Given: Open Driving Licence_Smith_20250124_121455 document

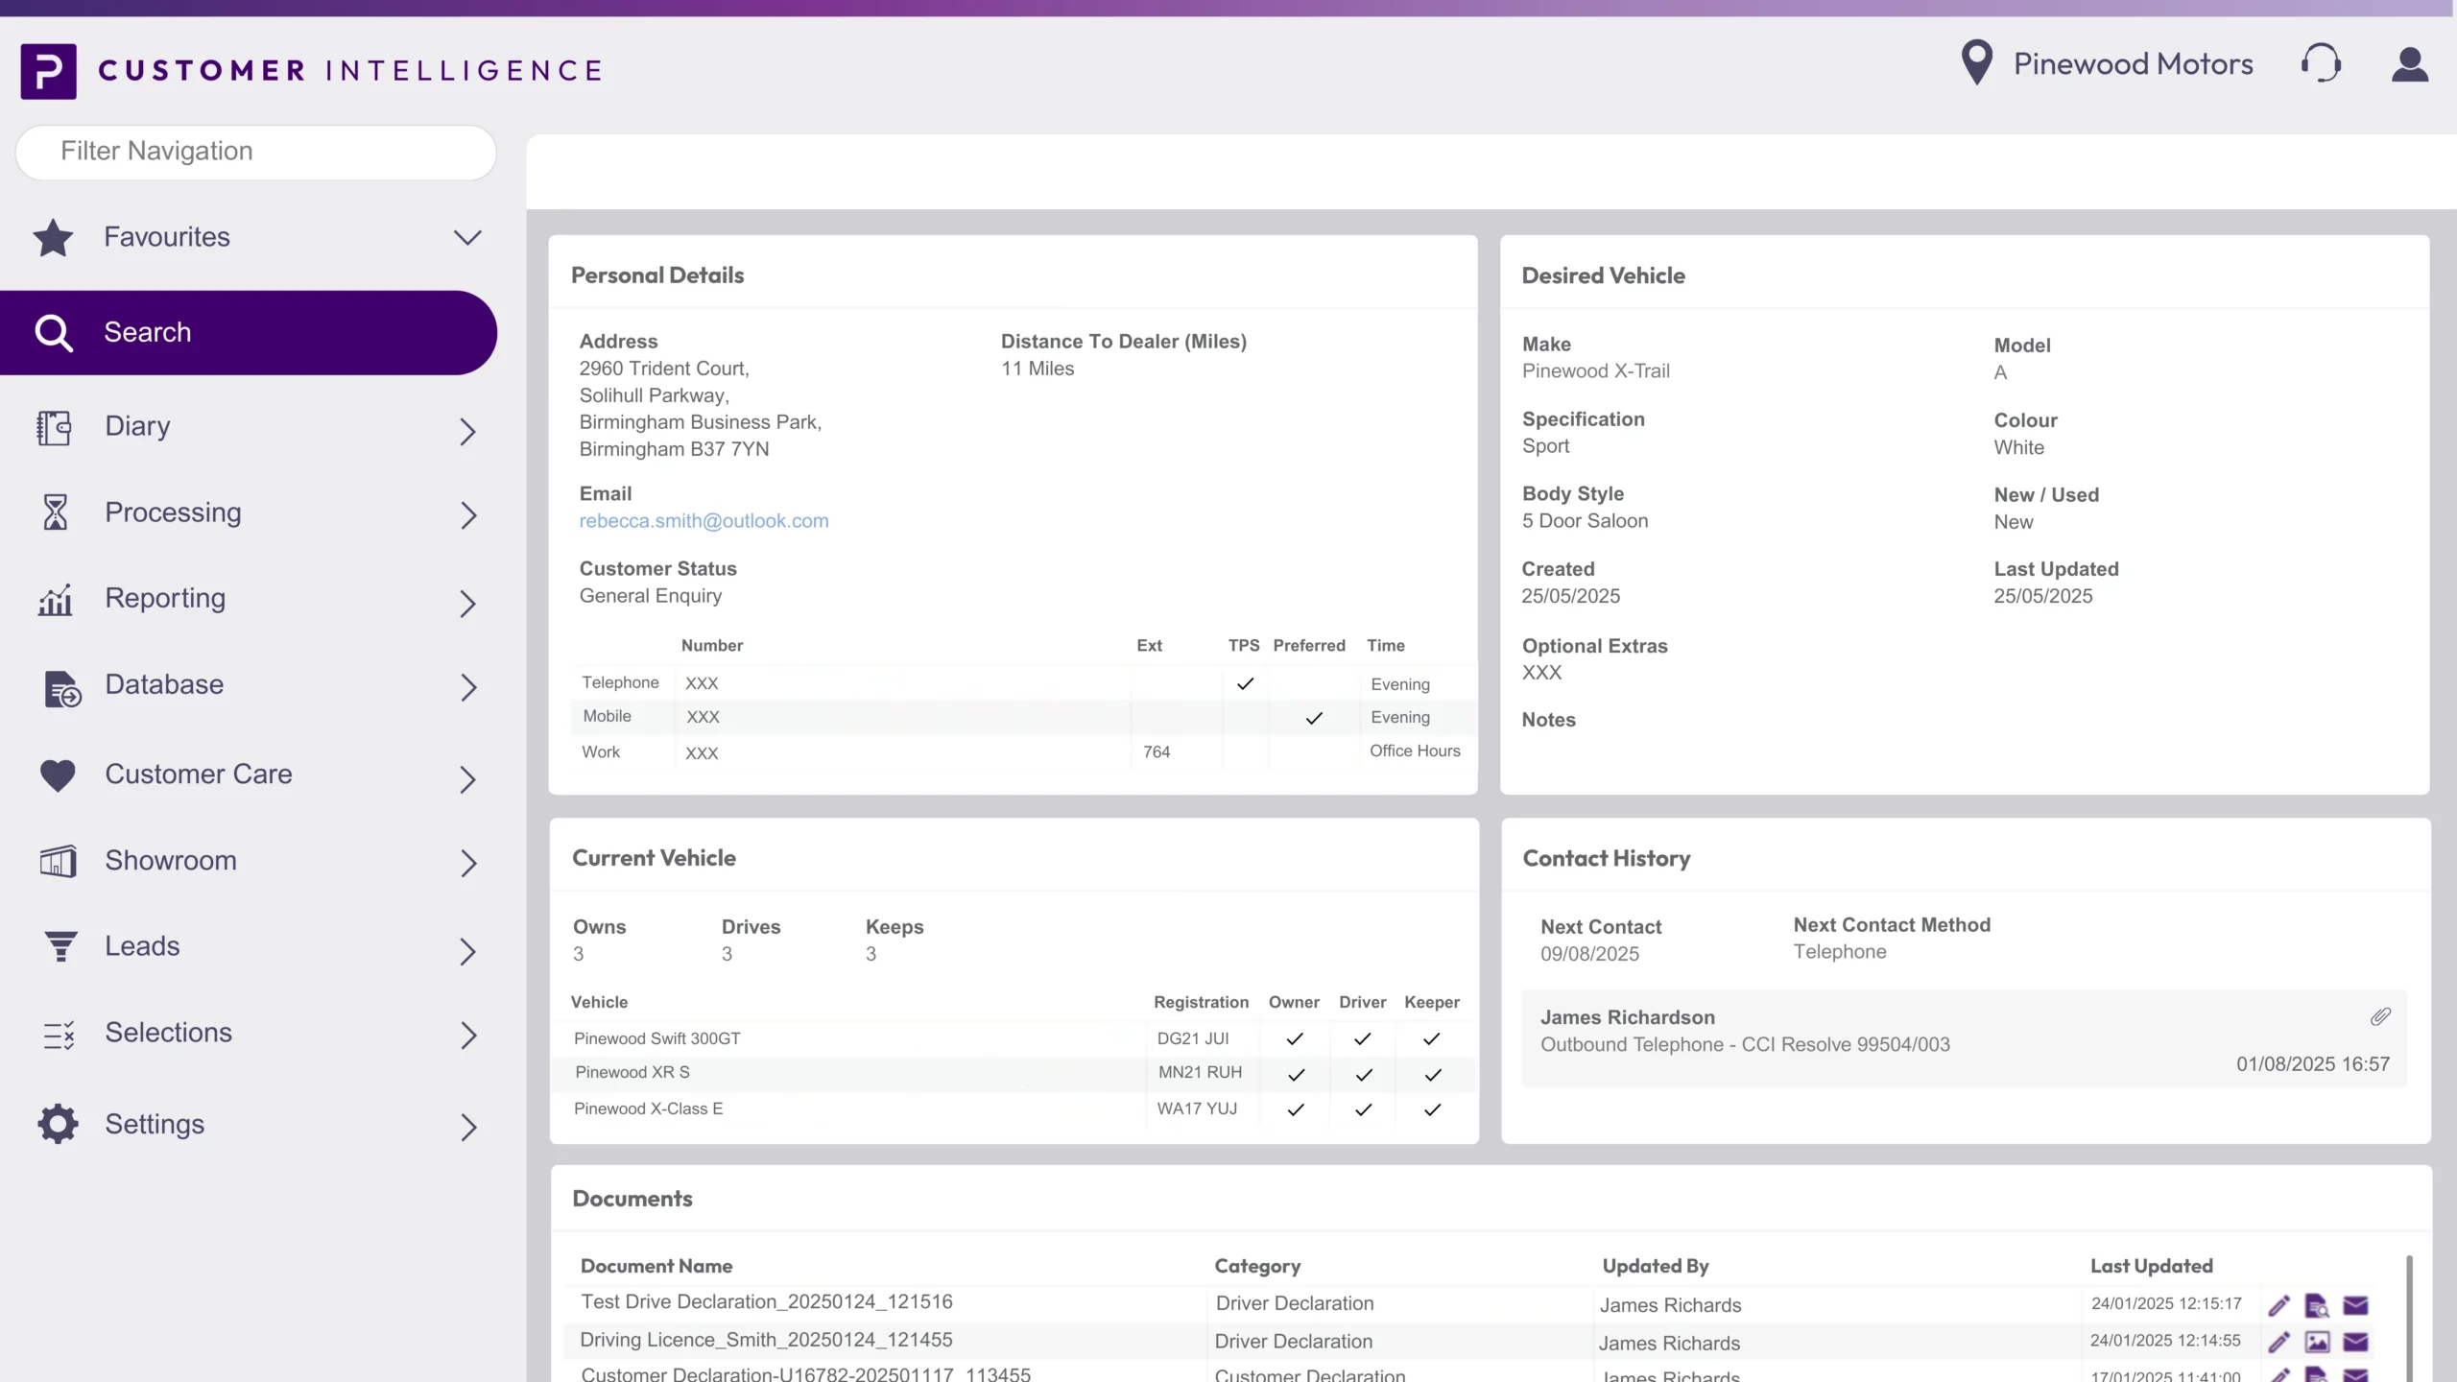Looking at the screenshot, I should click(x=766, y=1340).
